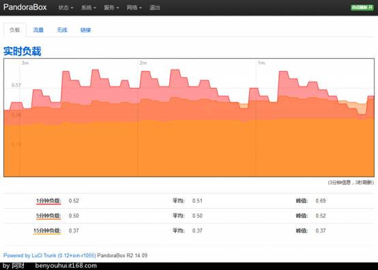Open the Powered by LuCI Trunk link
Viewport: 378px width, 270px height.
pyautogui.click(x=49, y=255)
